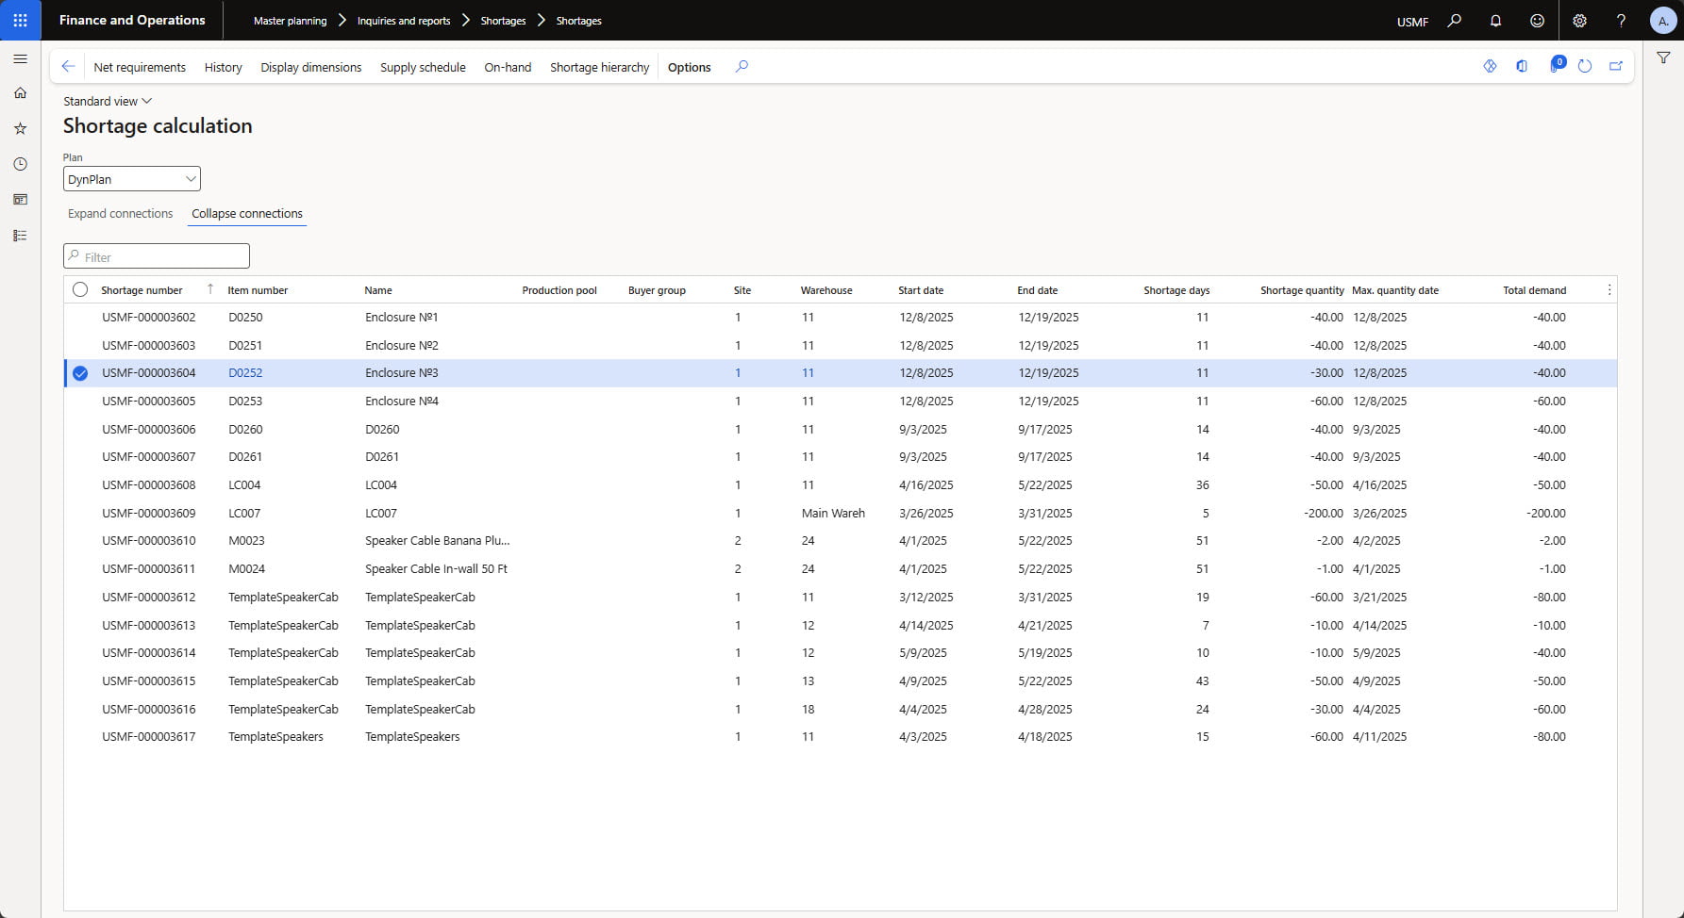Click the notifications bell icon
This screenshot has height=918, width=1684.
tap(1495, 21)
